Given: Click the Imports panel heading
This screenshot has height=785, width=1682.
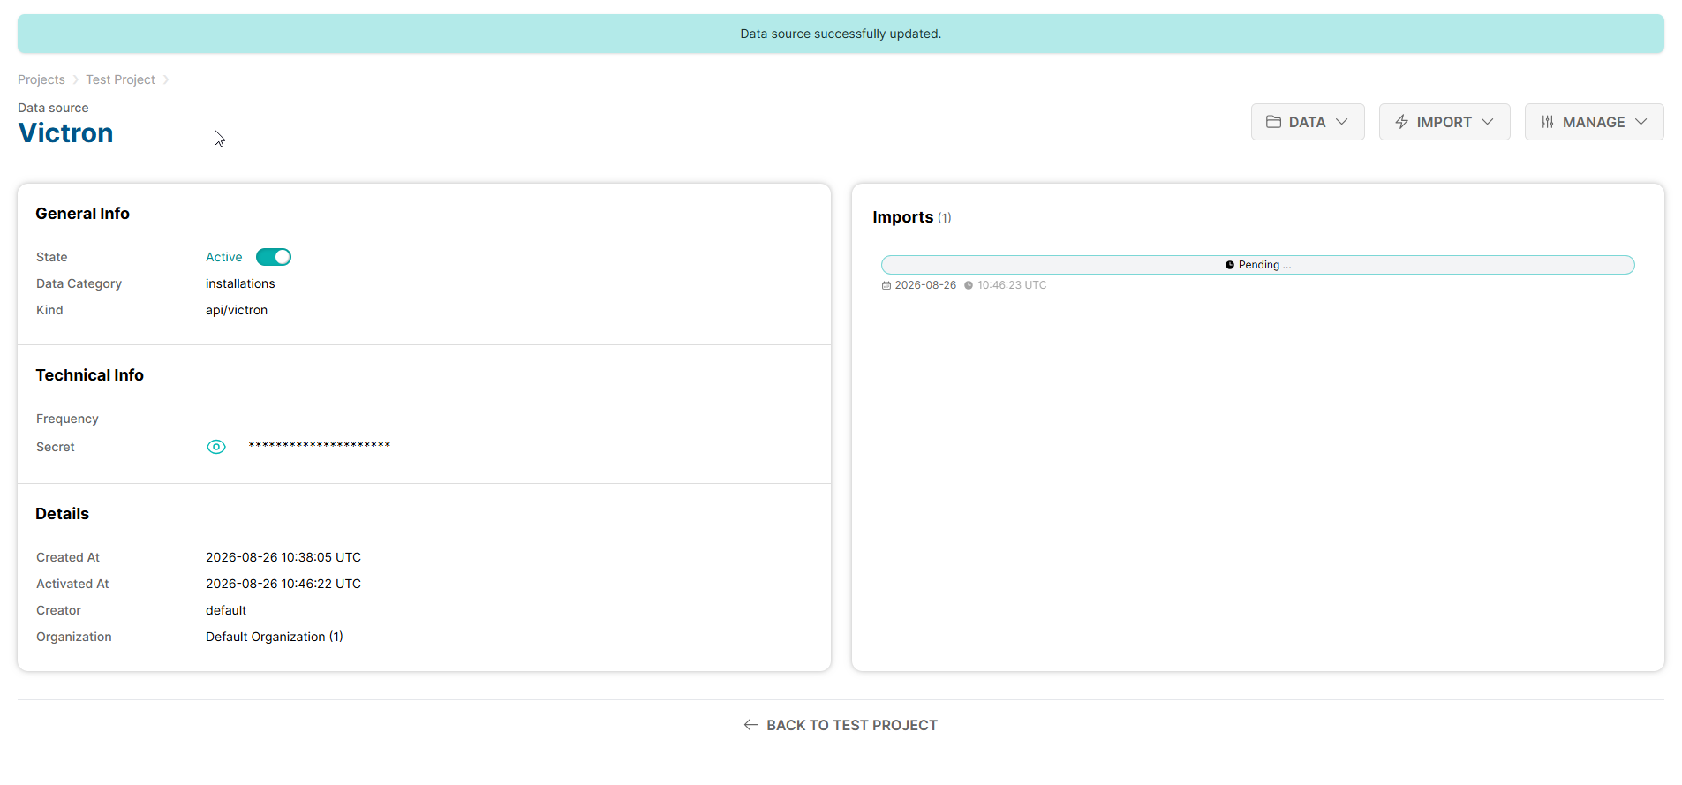Looking at the screenshot, I should tap(902, 217).
